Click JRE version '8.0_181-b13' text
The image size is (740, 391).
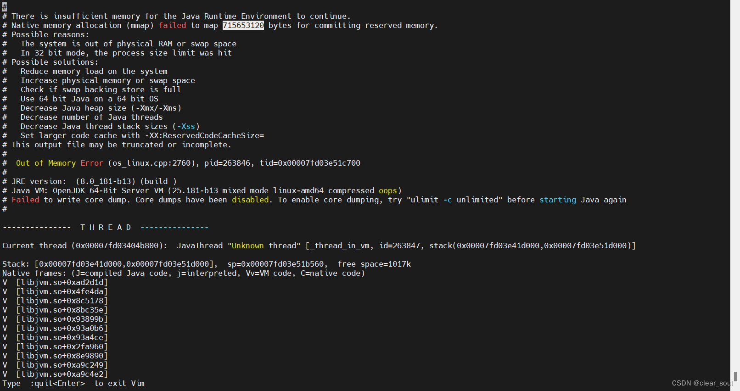pos(108,181)
